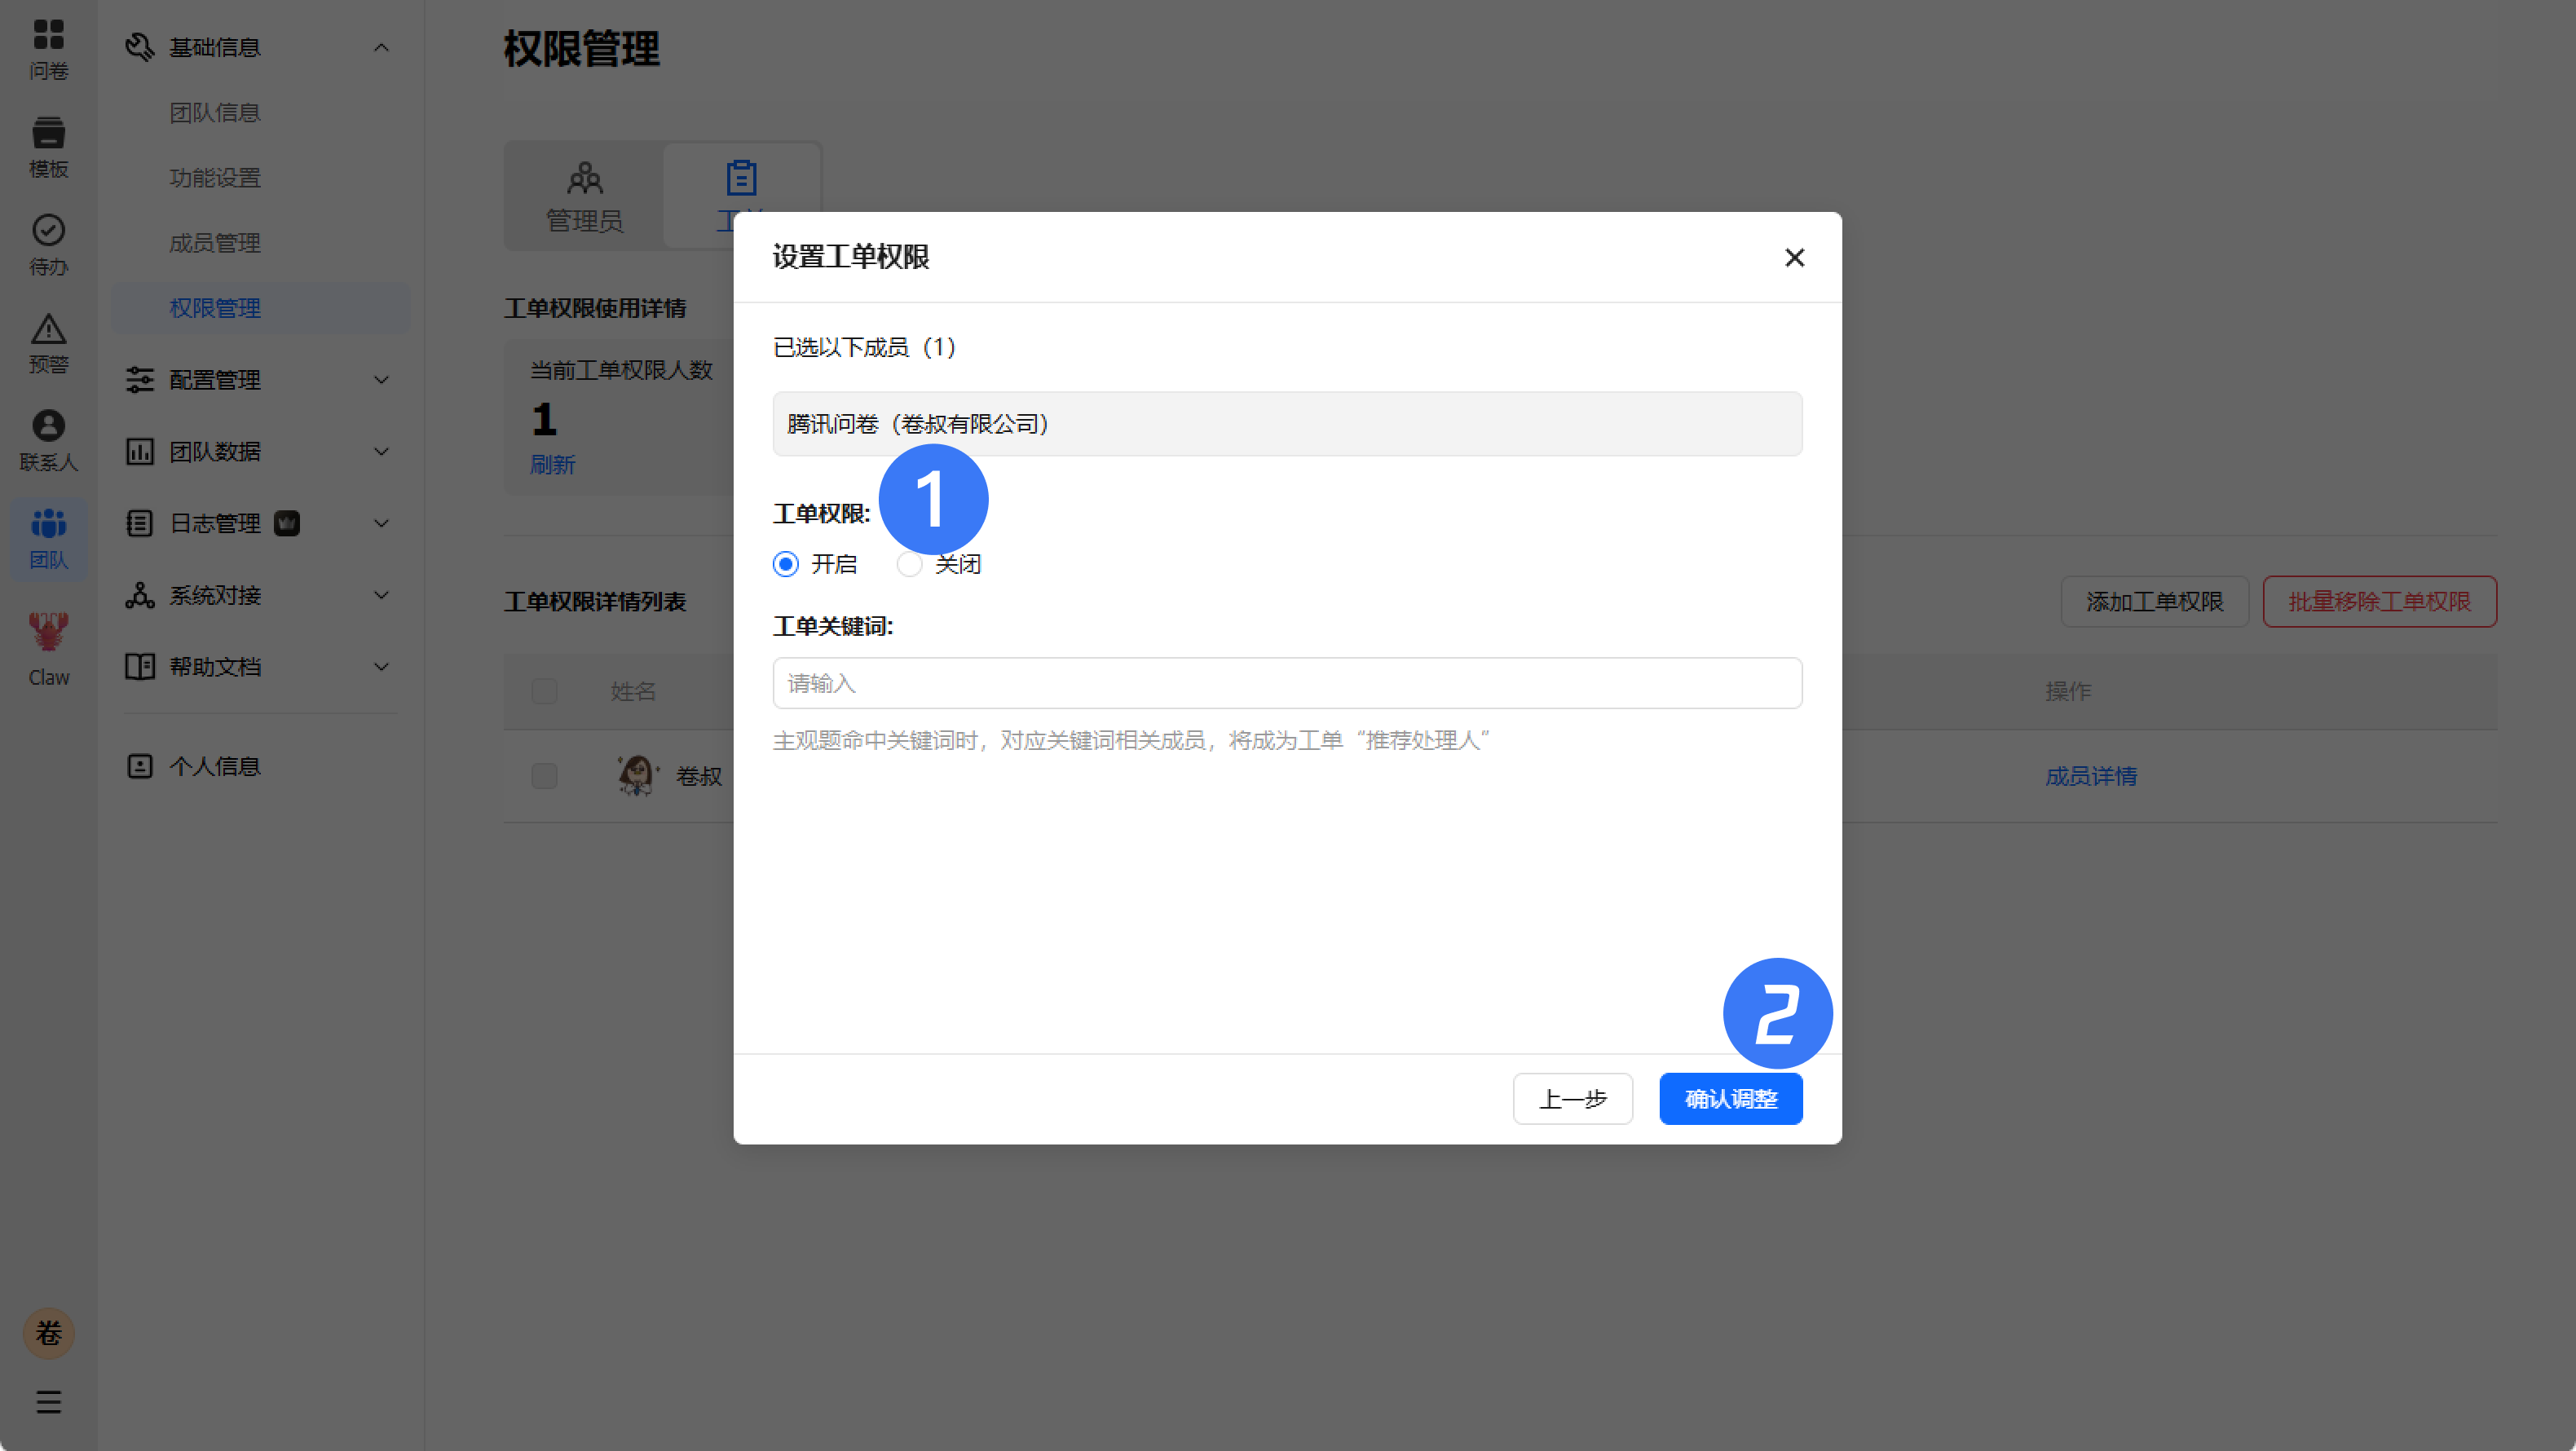Click the 刷新 refresh link
This screenshot has height=1451, width=2576.
[x=553, y=465]
